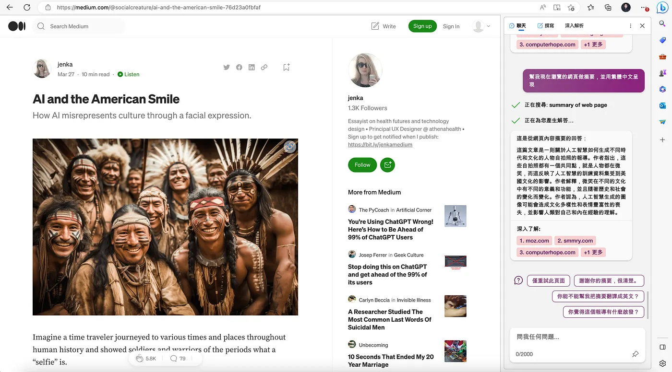Expand '+1 更多' sources in latest answer
Screen dimensions: 672x372
click(593, 252)
